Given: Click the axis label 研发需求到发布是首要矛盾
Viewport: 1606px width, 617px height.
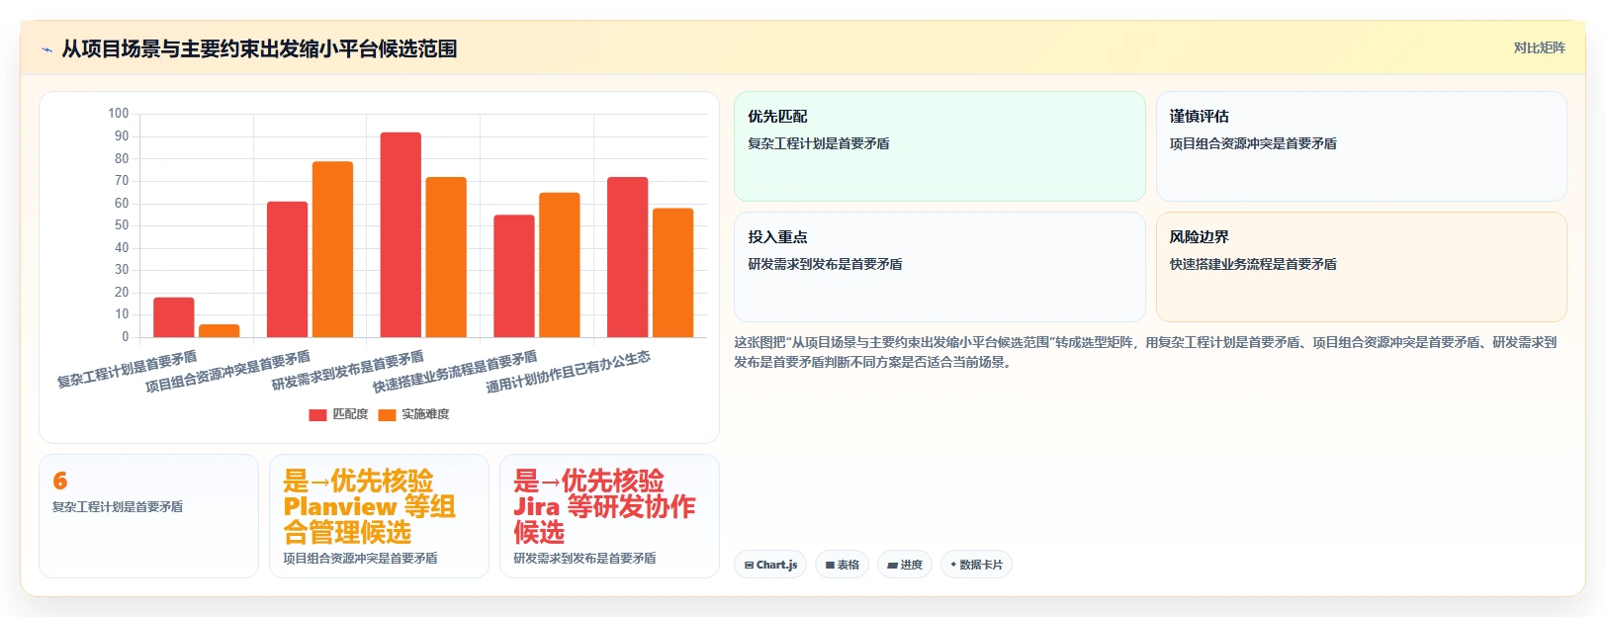Looking at the screenshot, I should tap(347, 370).
